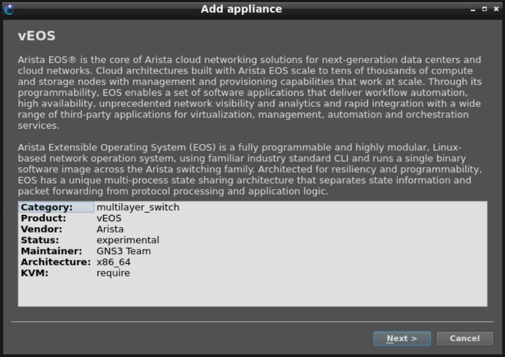505x357 pixels.
Task: Click the Arista vendor value
Action: [x=110, y=229]
